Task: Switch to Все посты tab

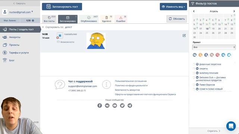Action: coord(49,19)
